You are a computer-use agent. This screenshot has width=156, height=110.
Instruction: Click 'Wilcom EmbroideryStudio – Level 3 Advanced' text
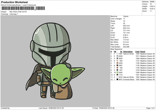coord(18,5)
